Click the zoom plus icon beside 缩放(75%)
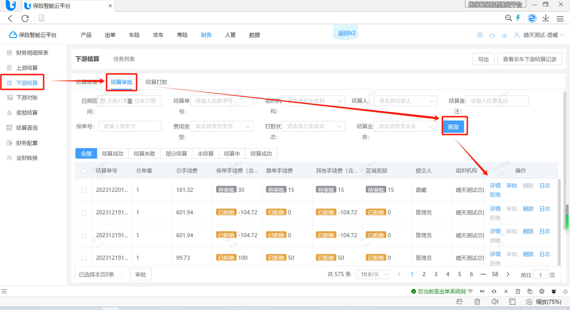Viewport: 570px width, 310px height. tap(529, 302)
